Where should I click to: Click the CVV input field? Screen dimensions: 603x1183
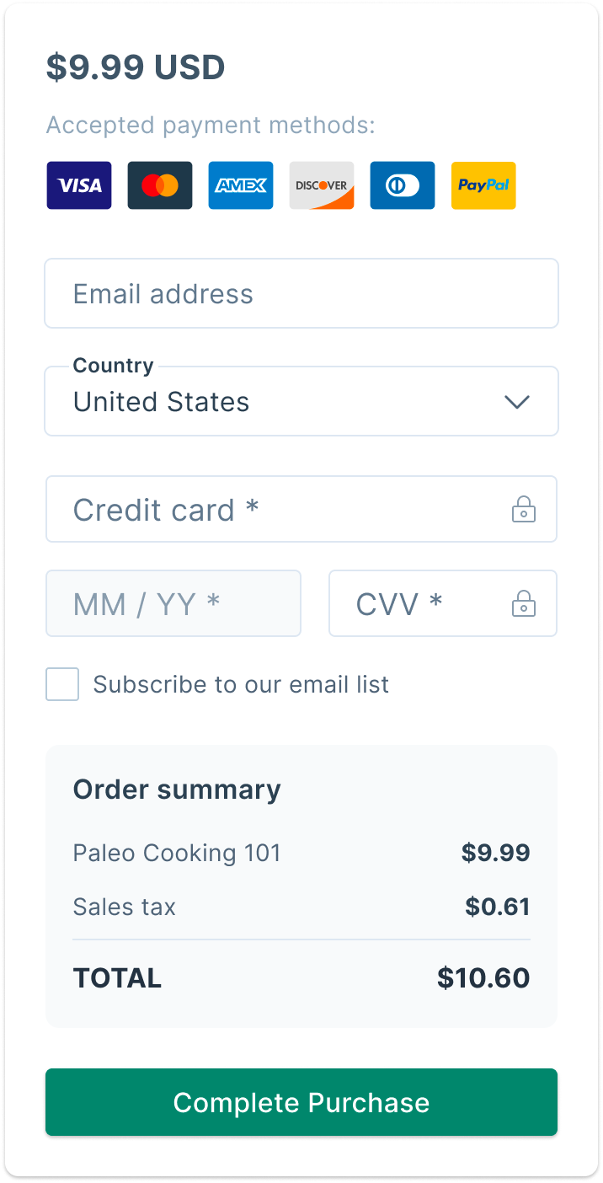pos(443,603)
